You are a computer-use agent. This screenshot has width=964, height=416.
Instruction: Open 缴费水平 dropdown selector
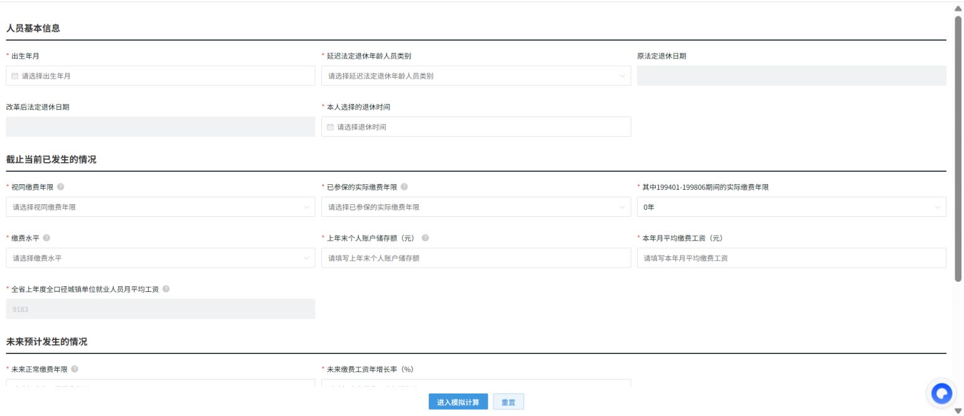click(161, 258)
